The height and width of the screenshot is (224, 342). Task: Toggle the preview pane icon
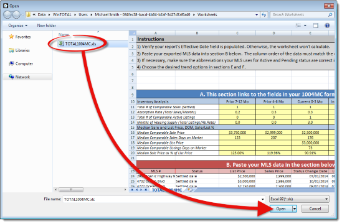click(316, 26)
